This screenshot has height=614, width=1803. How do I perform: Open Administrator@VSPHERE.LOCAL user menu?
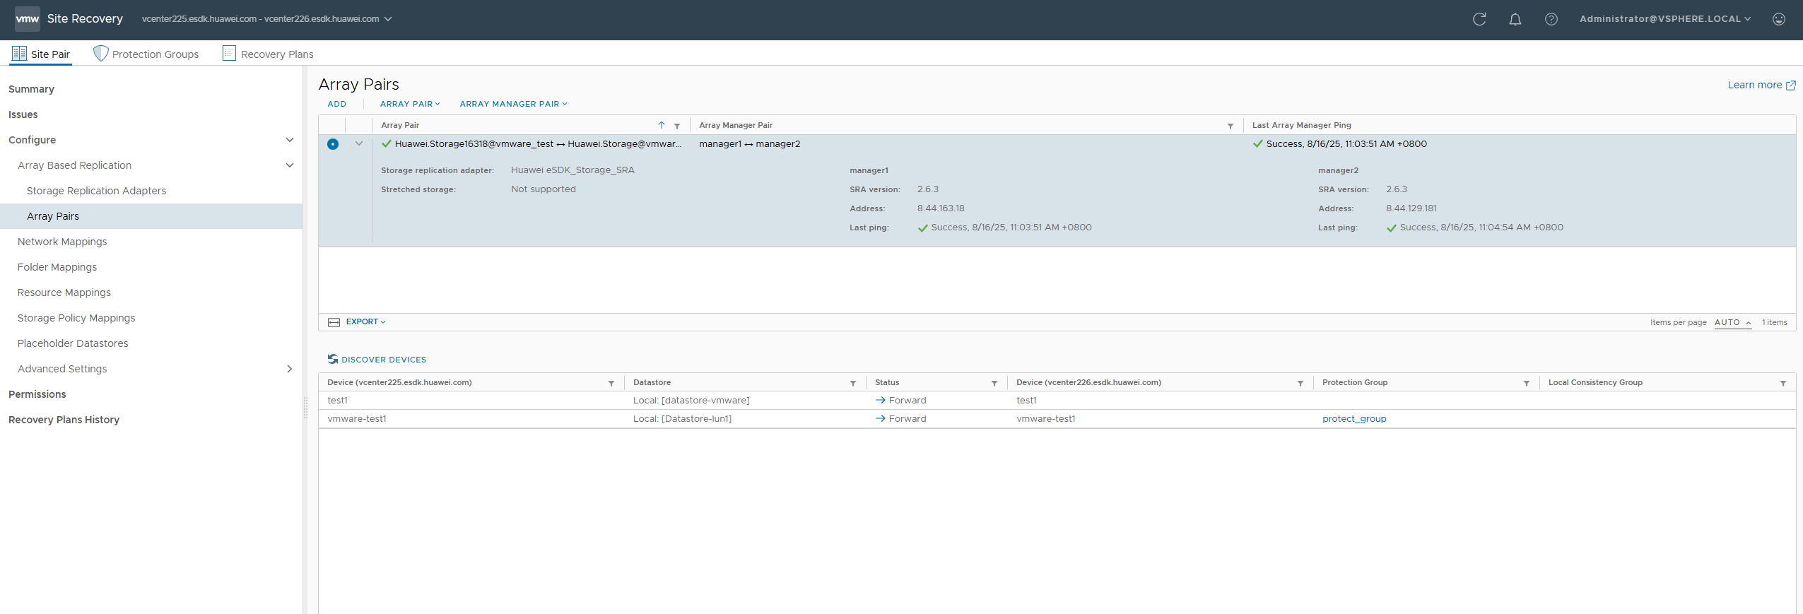1665,19
